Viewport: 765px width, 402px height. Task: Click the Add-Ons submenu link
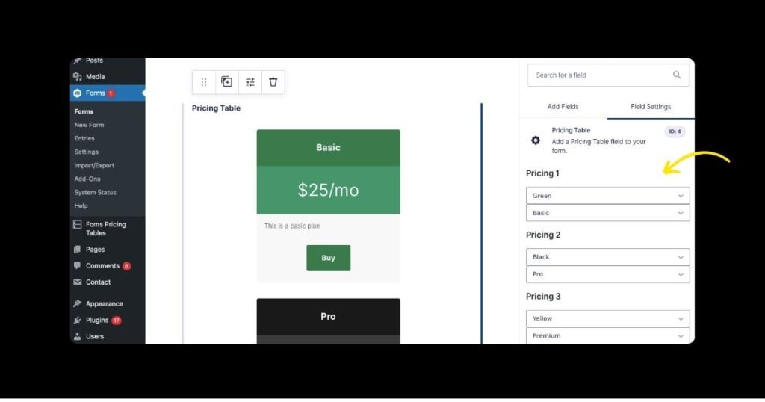coord(87,179)
